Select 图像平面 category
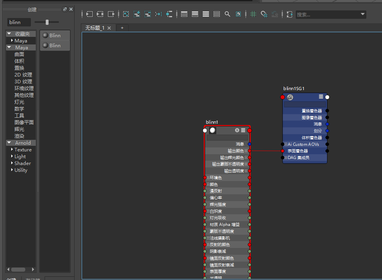 24,122
